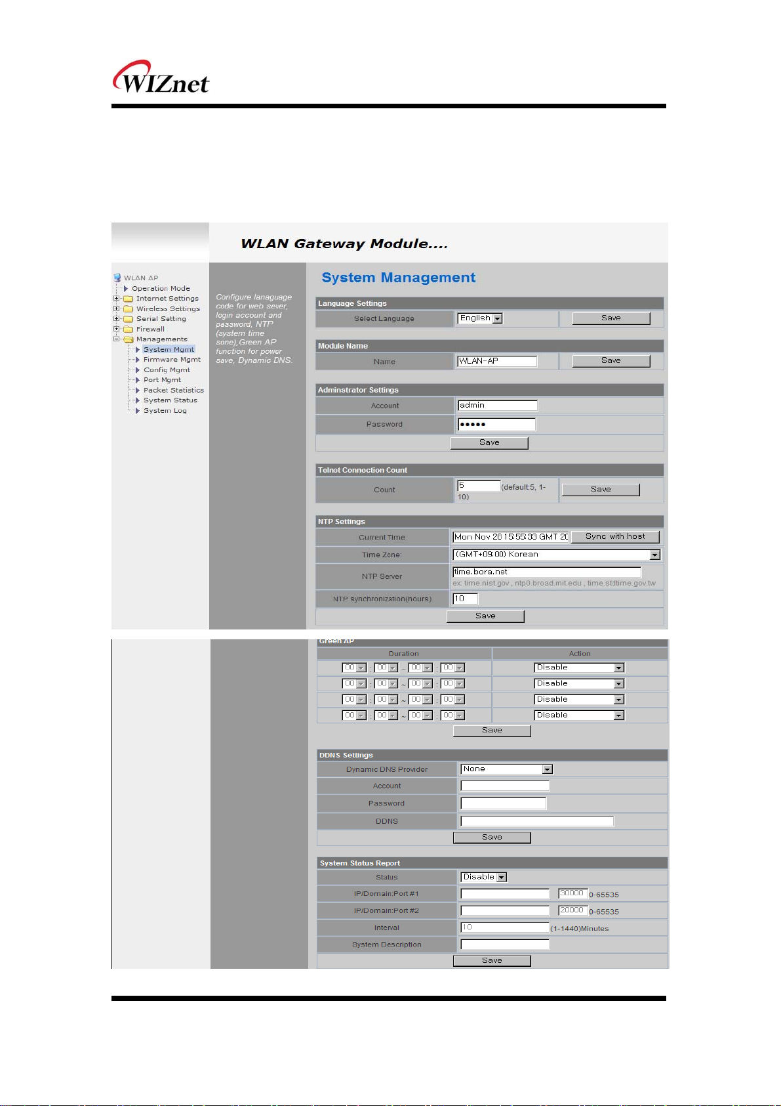
Task: Save the Green AP schedule
Action: 492,731
